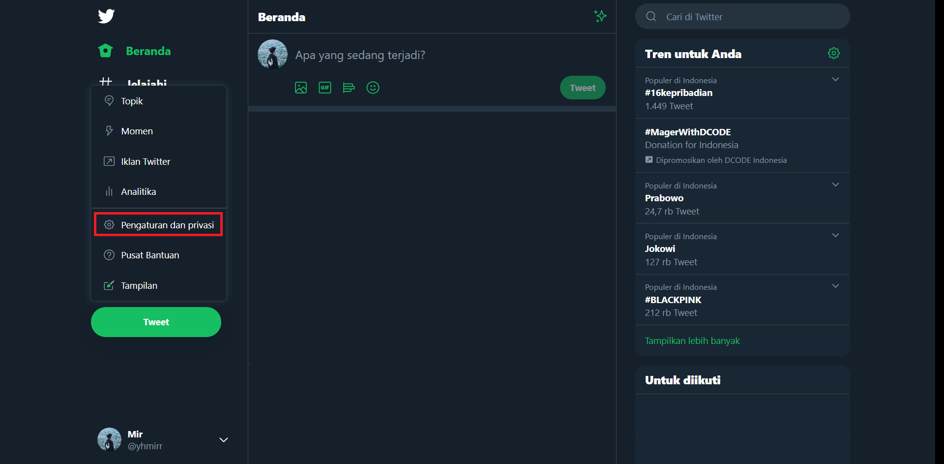Click the Pengaturan dan privasi gear icon
This screenshot has width=944, height=464.
(109, 225)
